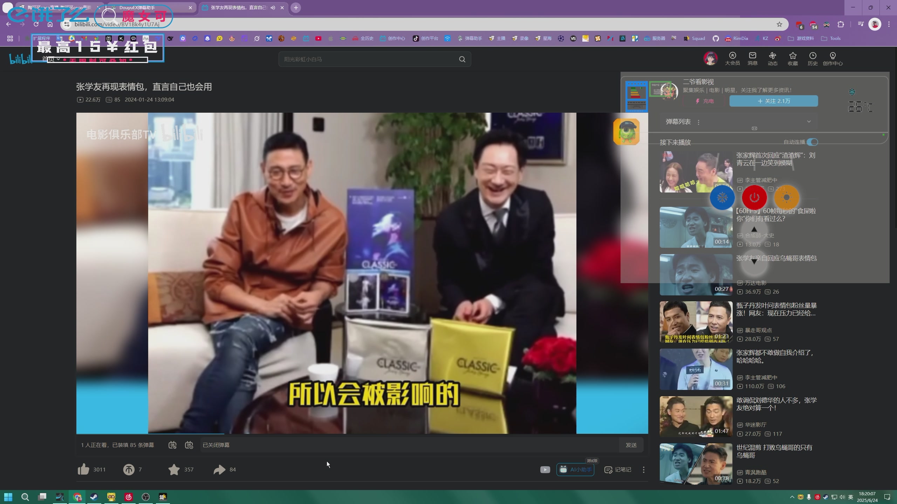This screenshot has width=897, height=504.
Task: Raise temperature with the up arrow
Action: tap(754, 230)
